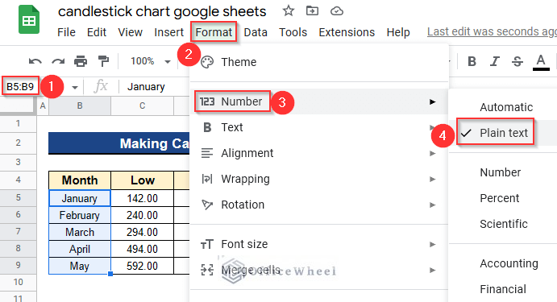The height and width of the screenshot is (302, 557).
Task: Toggle strikethrough formatting
Action: coord(518,61)
